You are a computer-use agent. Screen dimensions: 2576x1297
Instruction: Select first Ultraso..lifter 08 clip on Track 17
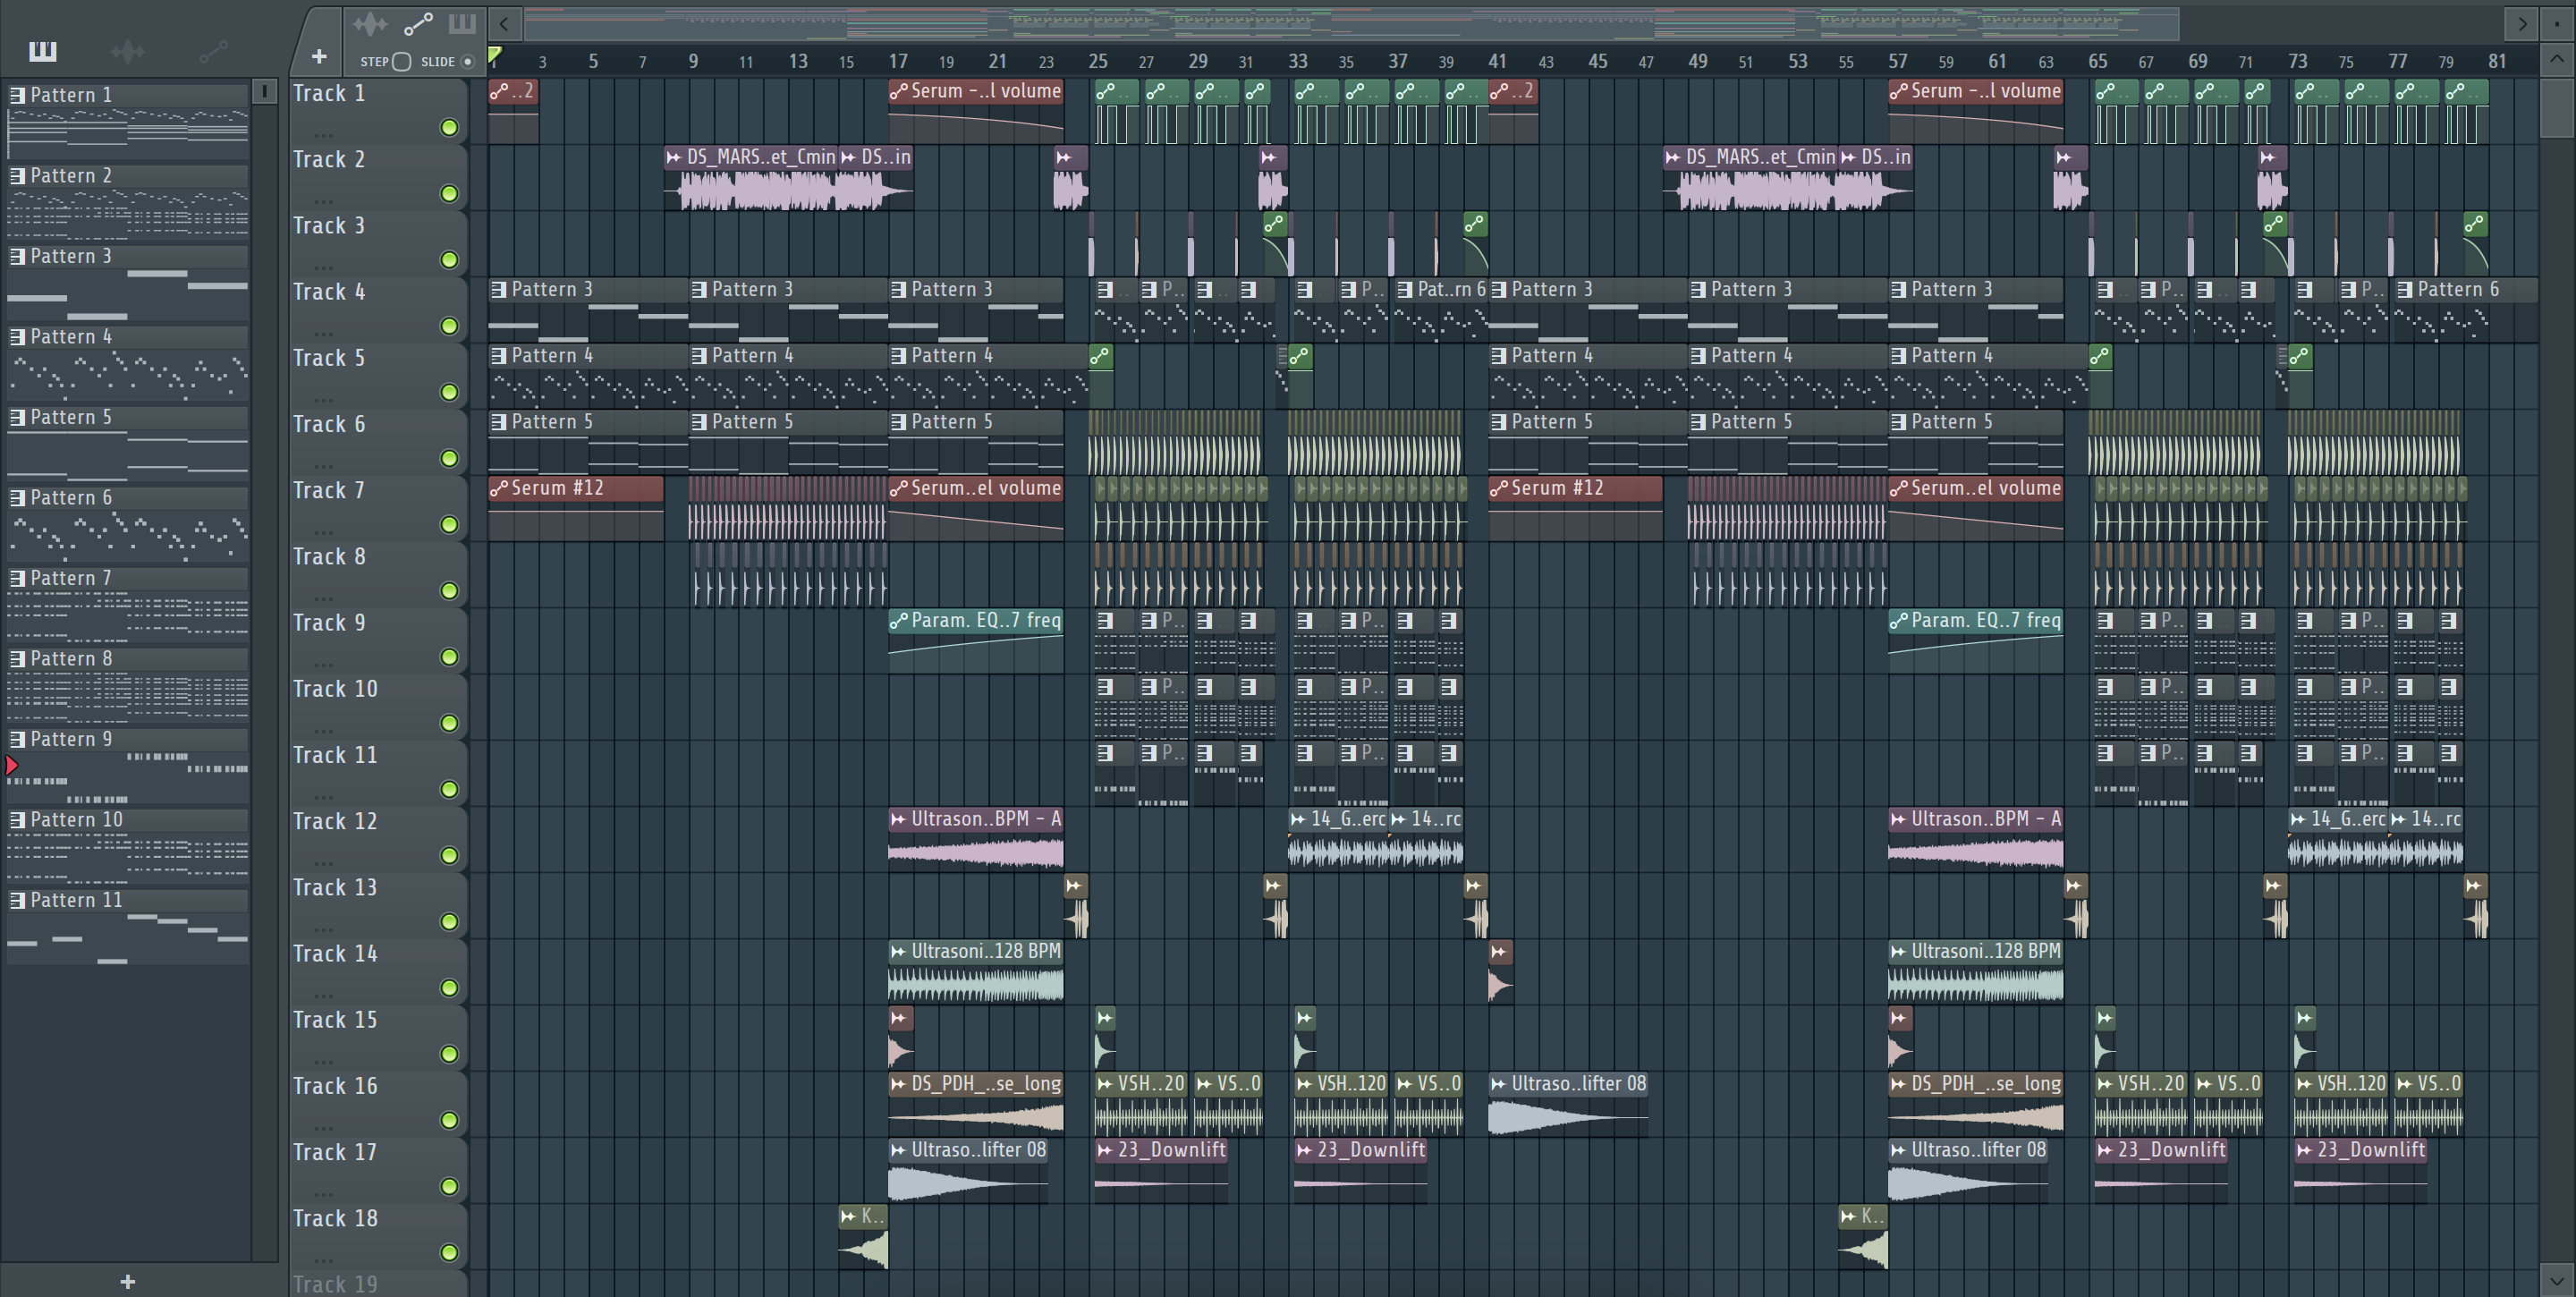(x=968, y=1170)
